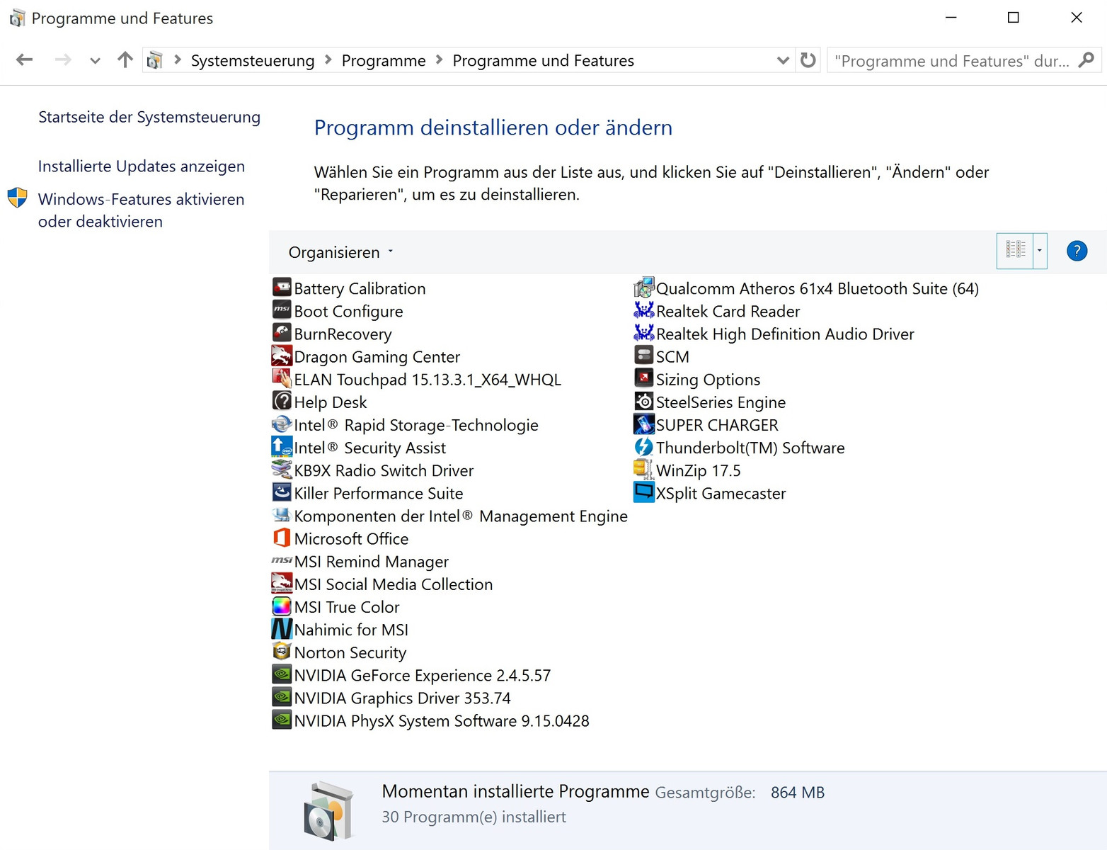Click the Boot Configure MSI icon
Image resolution: width=1107 pixels, height=850 pixels.
(282, 310)
